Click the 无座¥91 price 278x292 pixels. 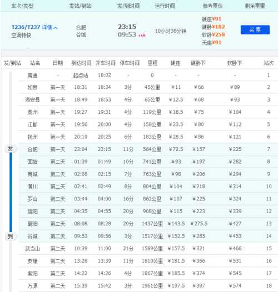coord(212,43)
